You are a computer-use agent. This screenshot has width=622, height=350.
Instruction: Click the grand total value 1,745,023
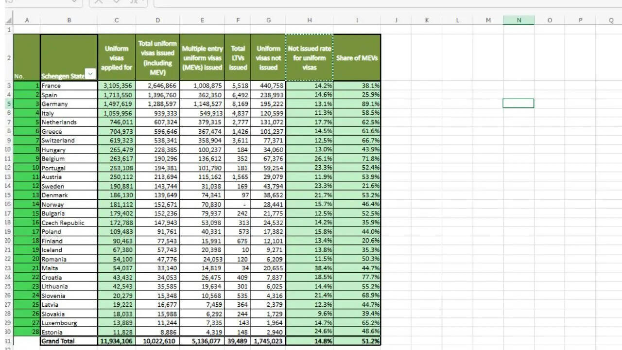tap(268, 341)
